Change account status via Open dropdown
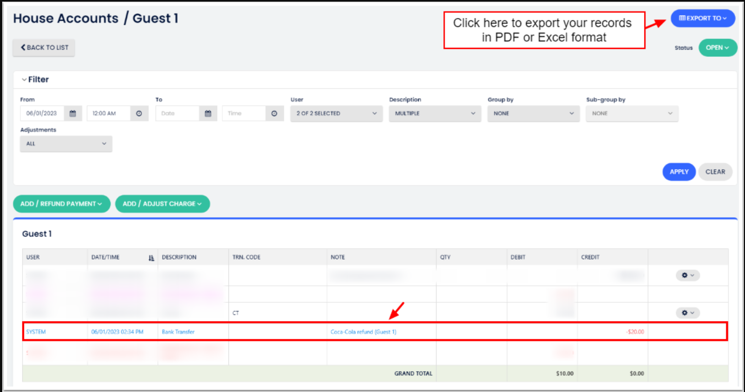Screen dimensions: 745x392 (717, 48)
